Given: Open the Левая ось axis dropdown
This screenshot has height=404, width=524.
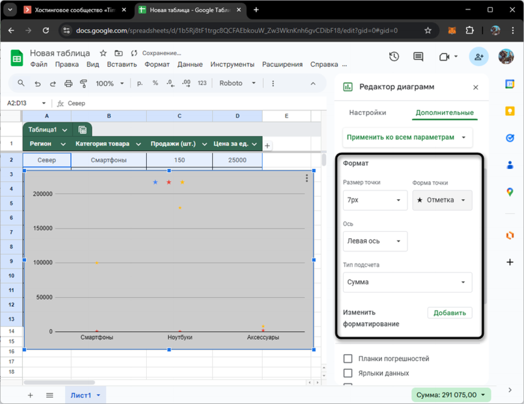Looking at the screenshot, I should [375, 241].
